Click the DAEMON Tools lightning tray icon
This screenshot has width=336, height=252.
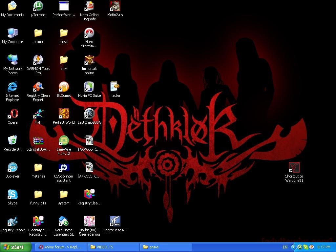pyautogui.click(x=311, y=247)
